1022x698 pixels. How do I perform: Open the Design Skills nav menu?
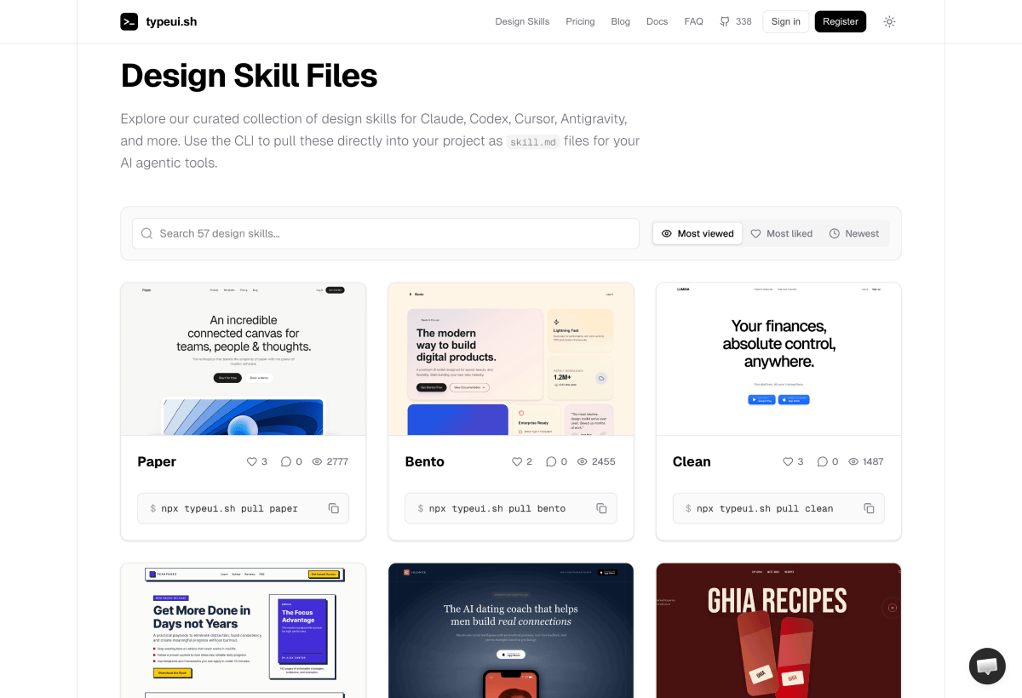tap(522, 21)
